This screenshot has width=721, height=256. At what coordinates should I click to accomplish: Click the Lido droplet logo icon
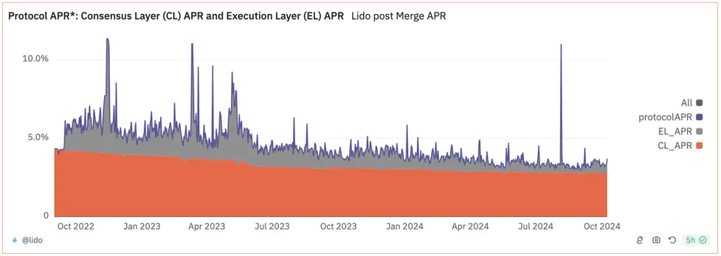(x=14, y=239)
